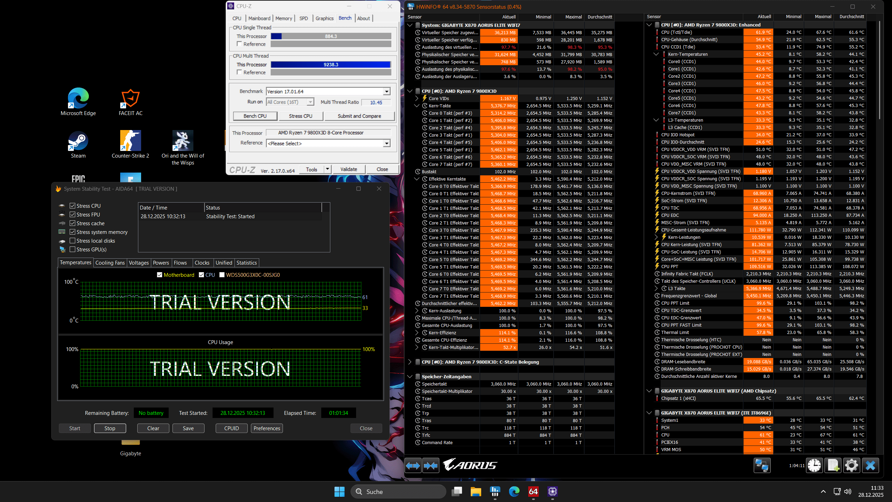Screen dimensions: 892x502
Task: Click the CPU Multi Thread score bar
Action: [330, 64]
